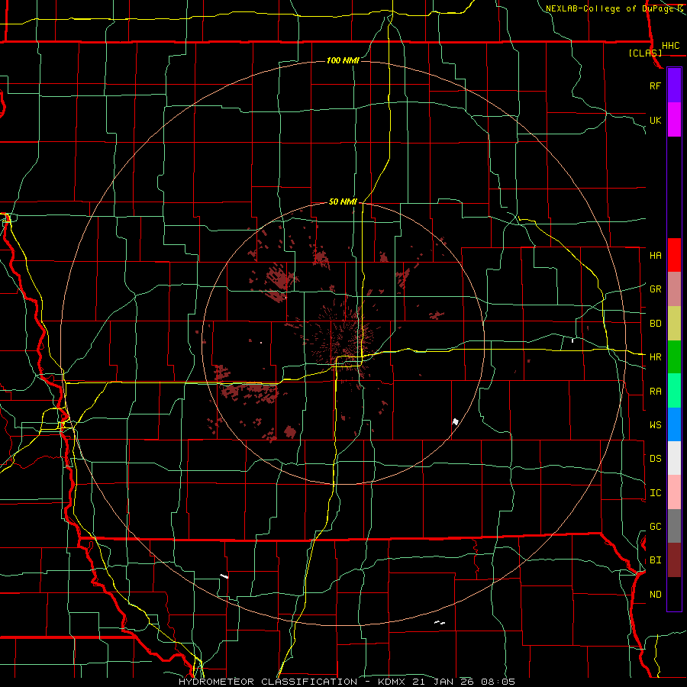Click the "BD" legend label
This screenshot has height=687, width=687.
tap(656, 324)
